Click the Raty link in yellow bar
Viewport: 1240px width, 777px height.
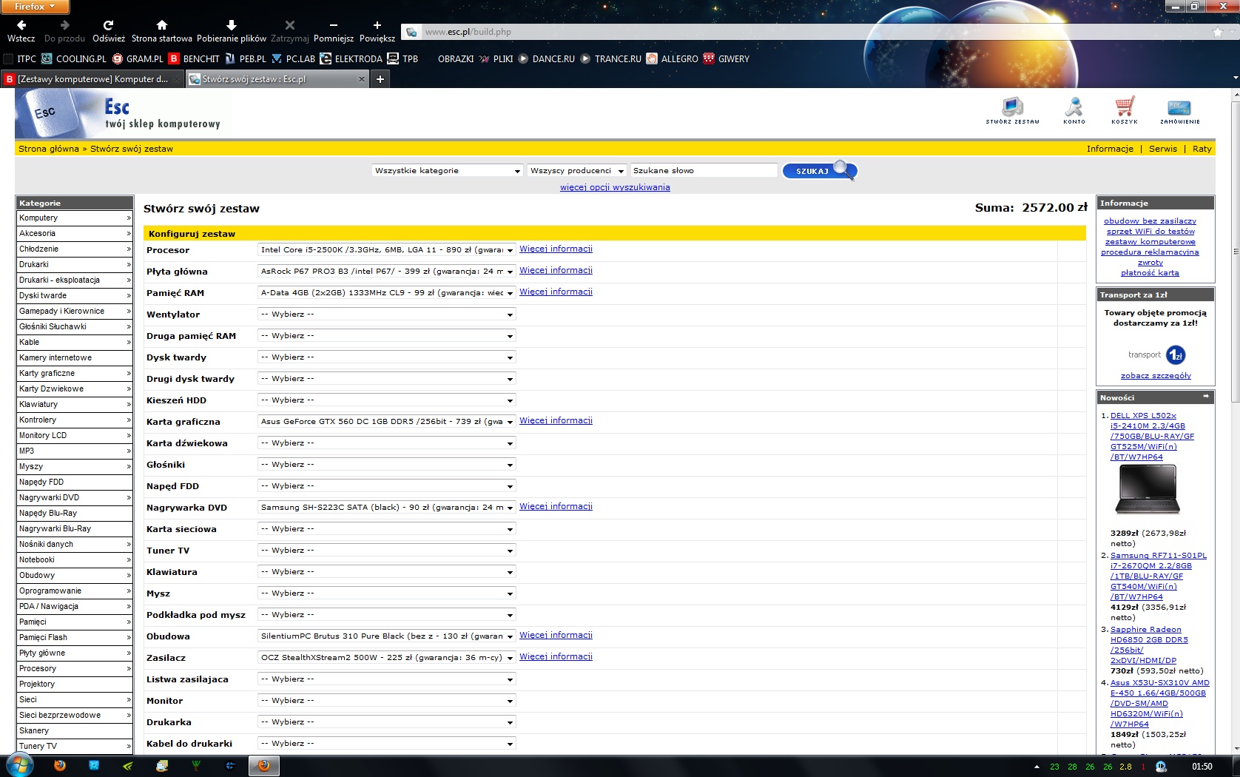[1202, 149]
